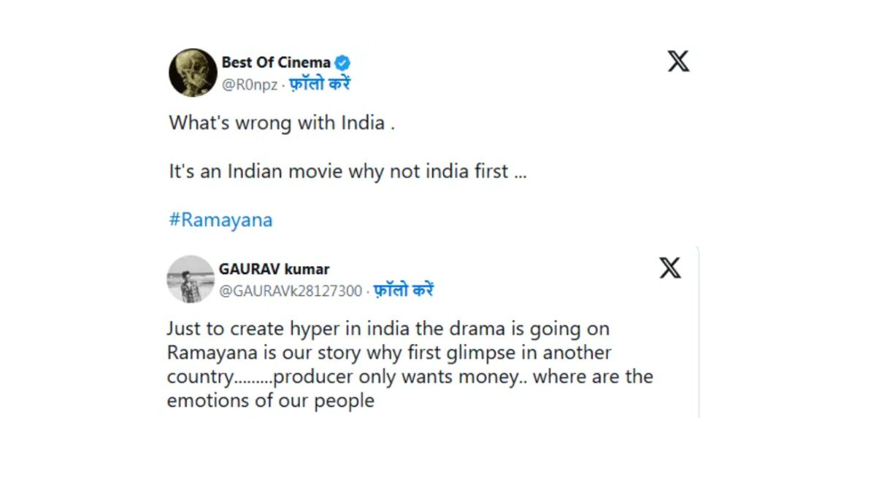Click the #Ramayana hashtag
Screen dimensions: 876x492
(x=220, y=219)
